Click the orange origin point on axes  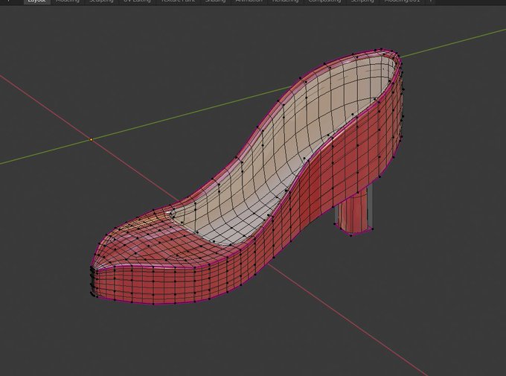pyautogui.click(x=92, y=139)
